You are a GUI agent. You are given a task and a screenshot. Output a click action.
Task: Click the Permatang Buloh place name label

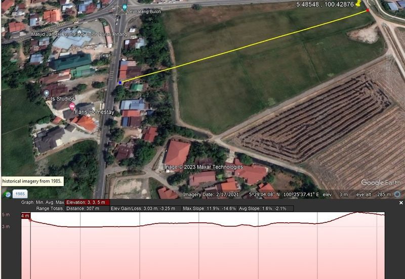[144, 12]
